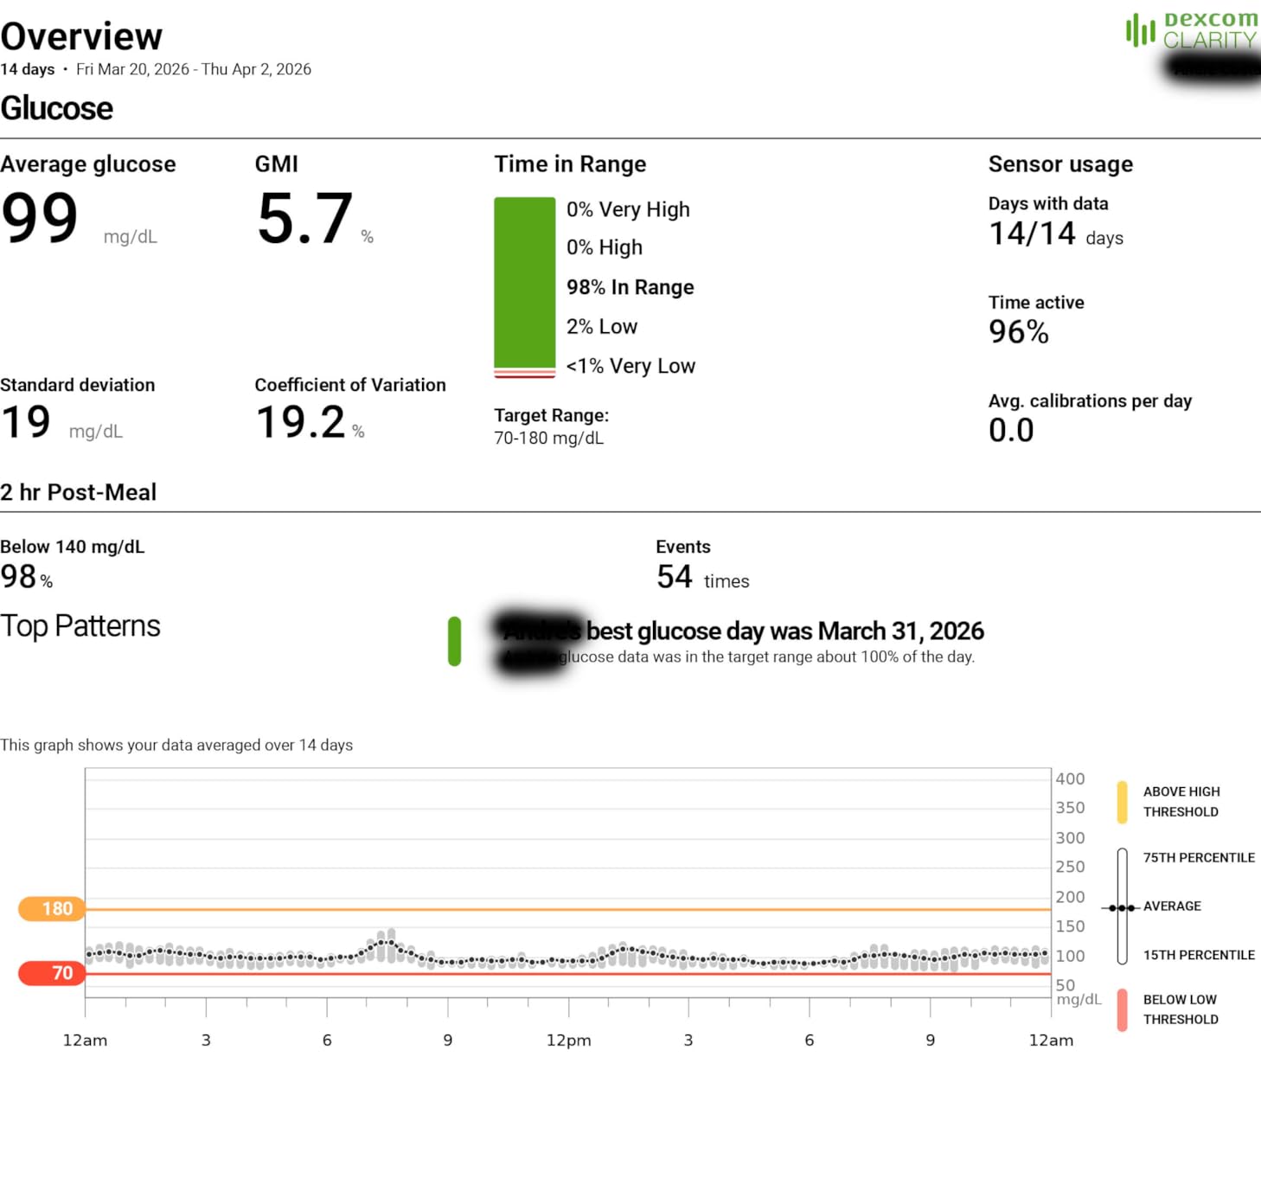Expand the Top Patterns section
The height and width of the screenshot is (1185, 1261).
[x=81, y=625]
